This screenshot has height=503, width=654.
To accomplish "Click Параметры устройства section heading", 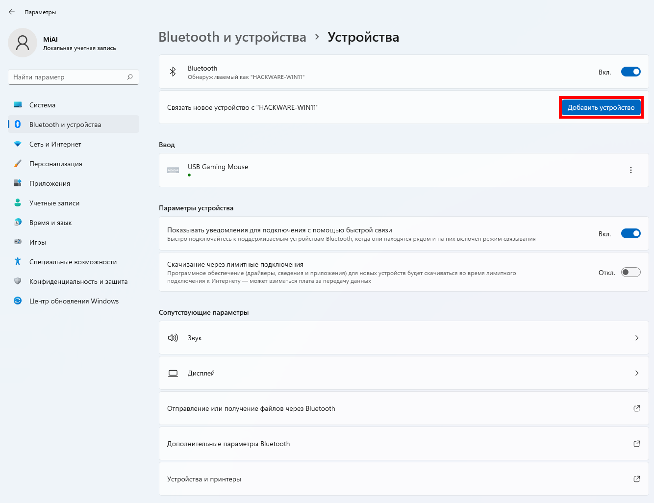I will (x=196, y=208).
